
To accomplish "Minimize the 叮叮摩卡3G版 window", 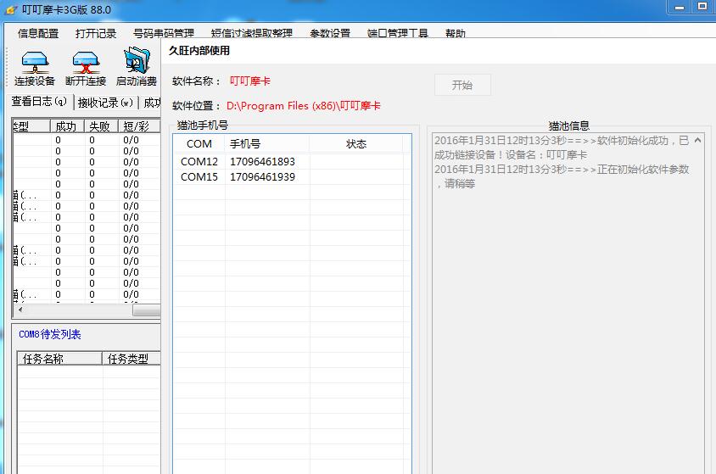I will tap(680, 8).
